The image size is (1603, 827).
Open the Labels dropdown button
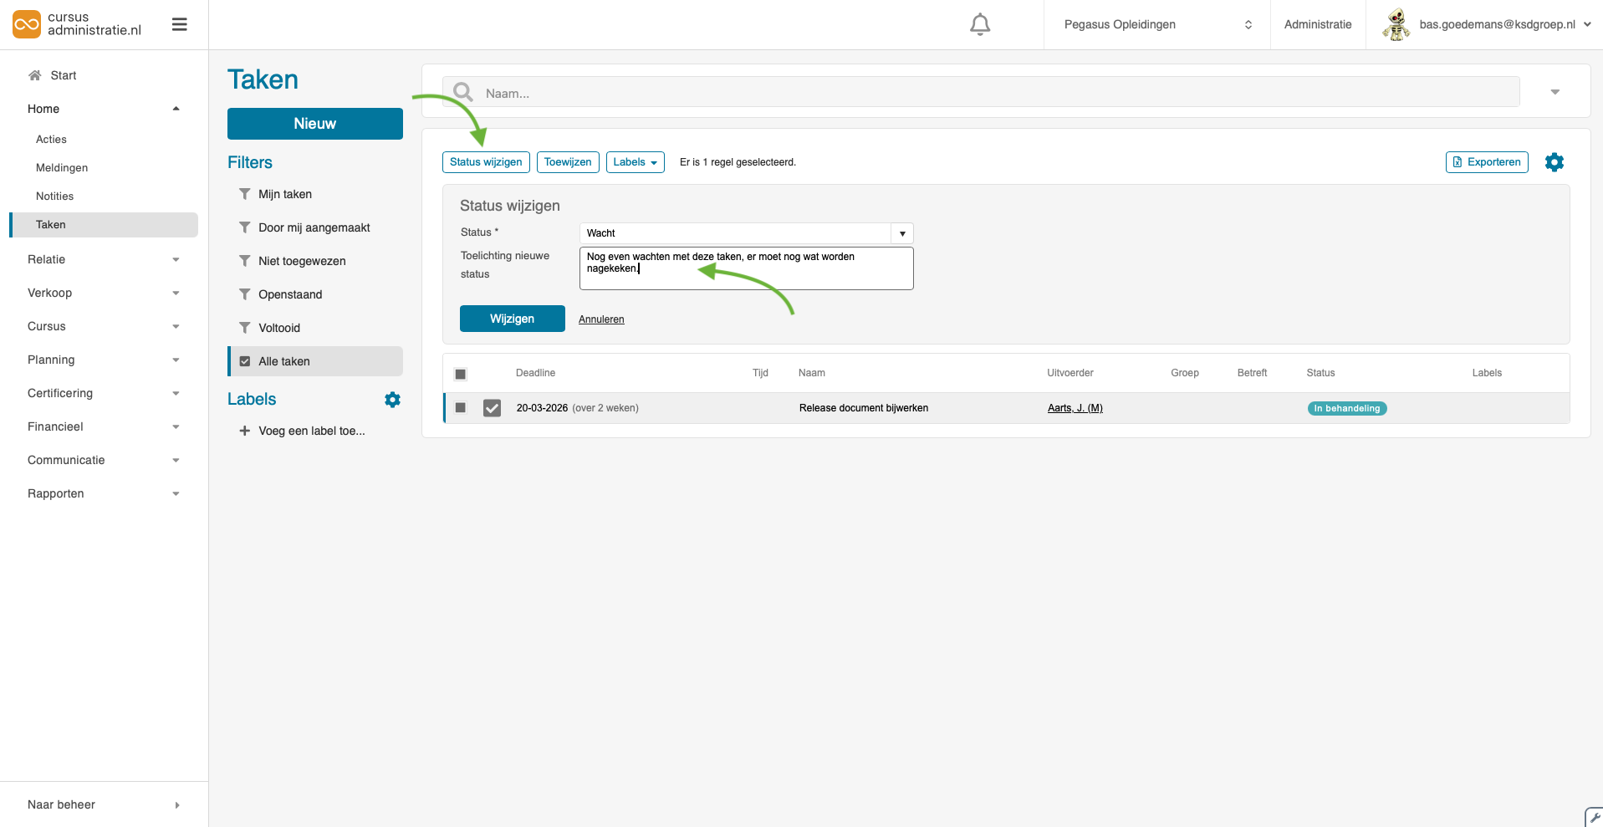[x=635, y=162]
